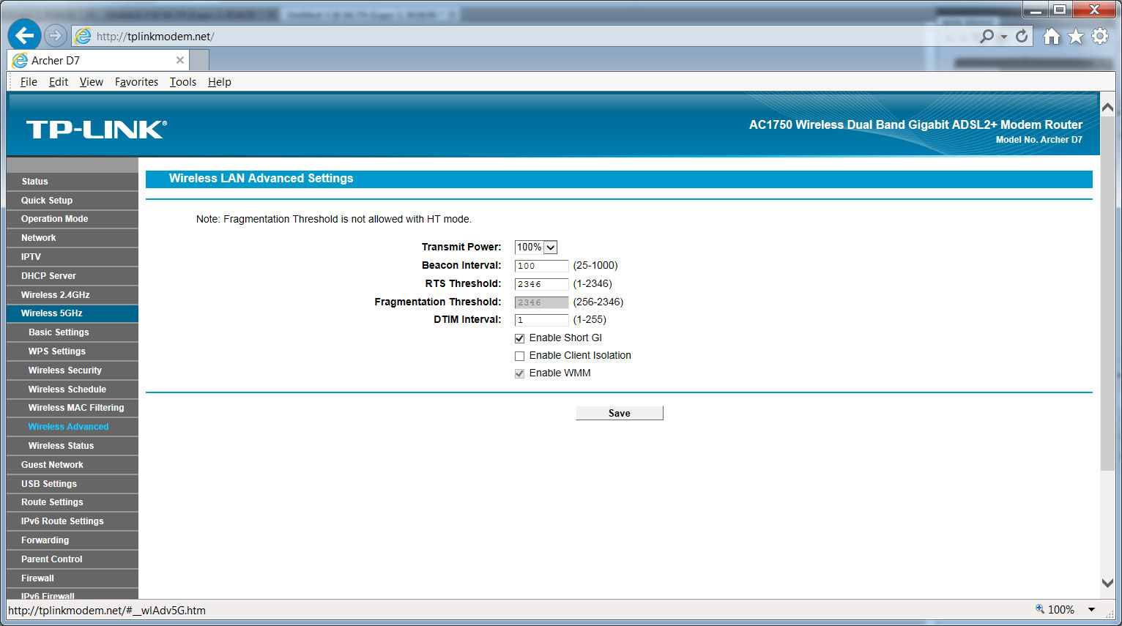Viewport: 1122px width, 626px height.
Task: Expand USB Settings in the sidebar
Action: 73,484
